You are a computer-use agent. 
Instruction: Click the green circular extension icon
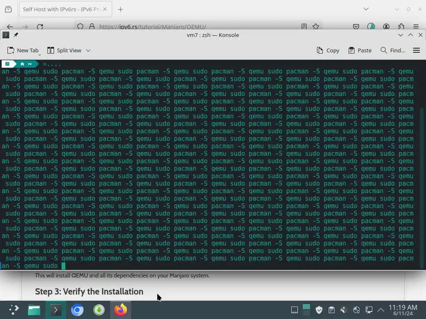(371, 27)
